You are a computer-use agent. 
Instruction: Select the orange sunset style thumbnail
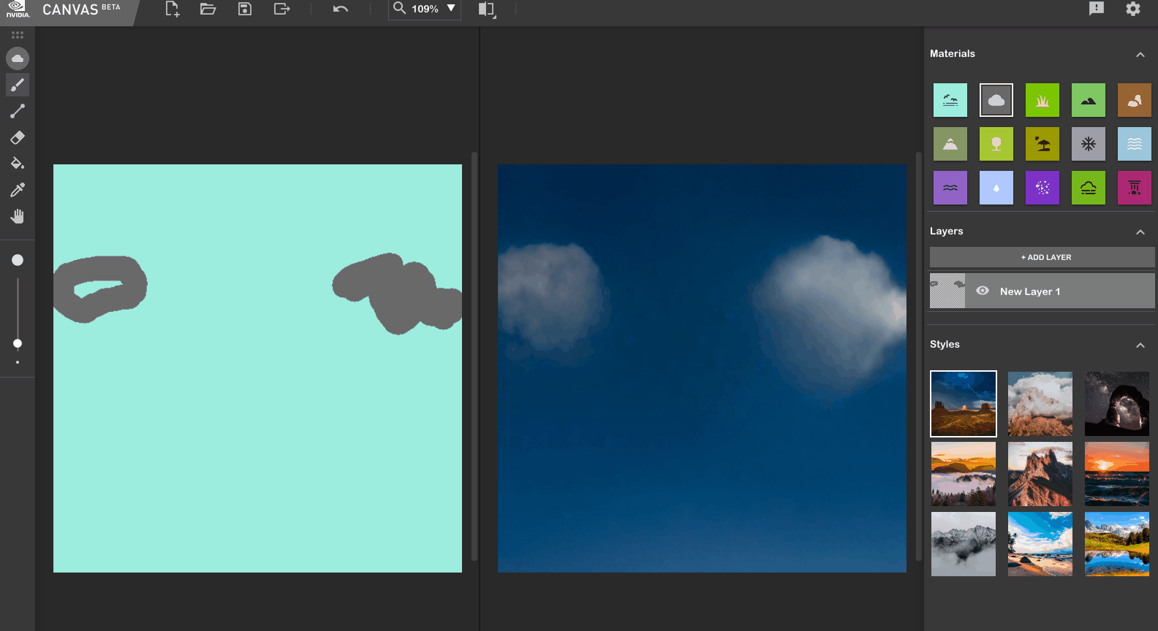pos(1116,474)
